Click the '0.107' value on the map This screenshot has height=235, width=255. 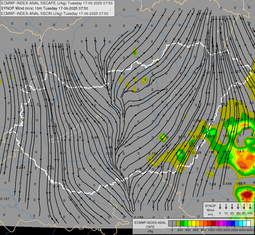5,199
